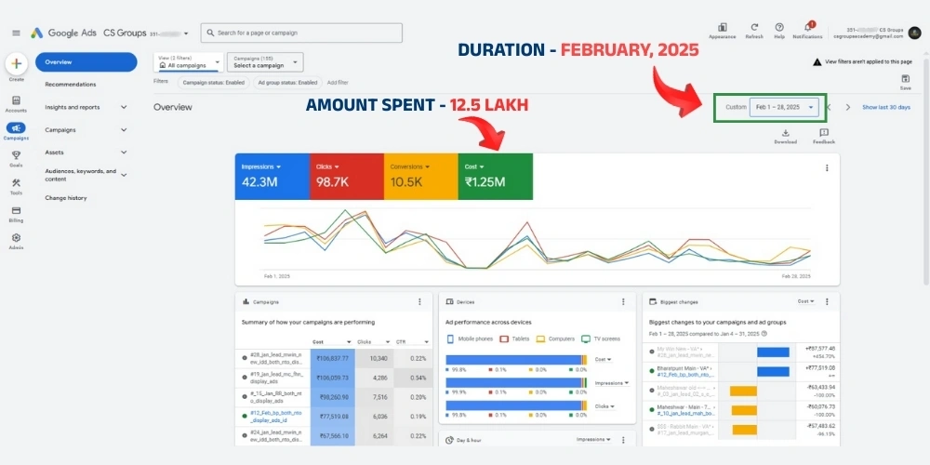Image resolution: width=930 pixels, height=465 pixels.
Task: Click the Add filter link
Action: tap(338, 82)
